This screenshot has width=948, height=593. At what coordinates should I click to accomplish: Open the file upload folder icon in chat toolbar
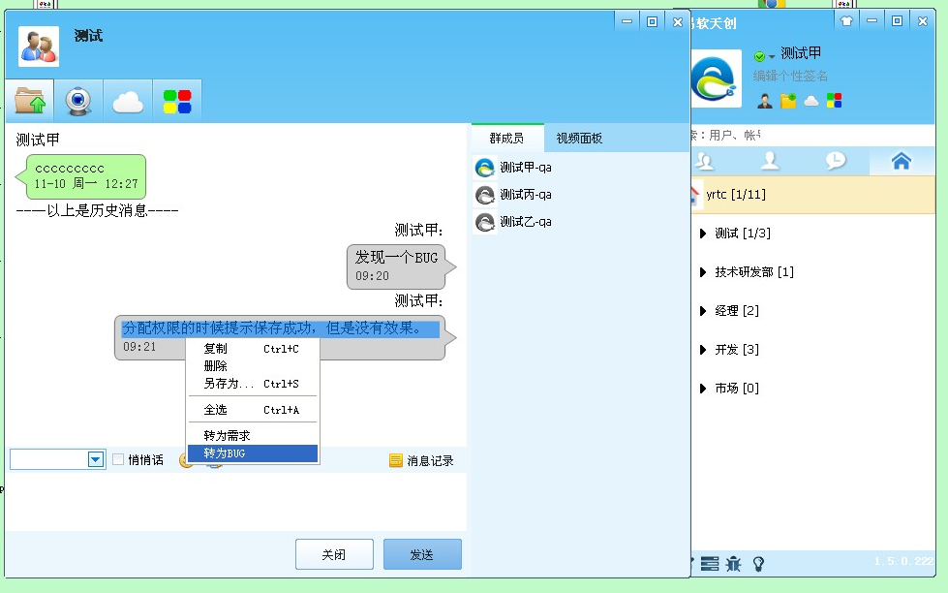pos(30,101)
